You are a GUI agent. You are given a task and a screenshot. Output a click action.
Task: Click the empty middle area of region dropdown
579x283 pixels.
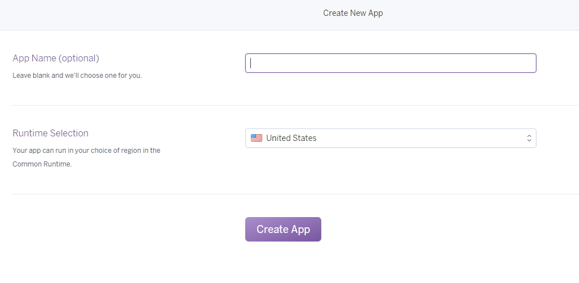[421, 138]
